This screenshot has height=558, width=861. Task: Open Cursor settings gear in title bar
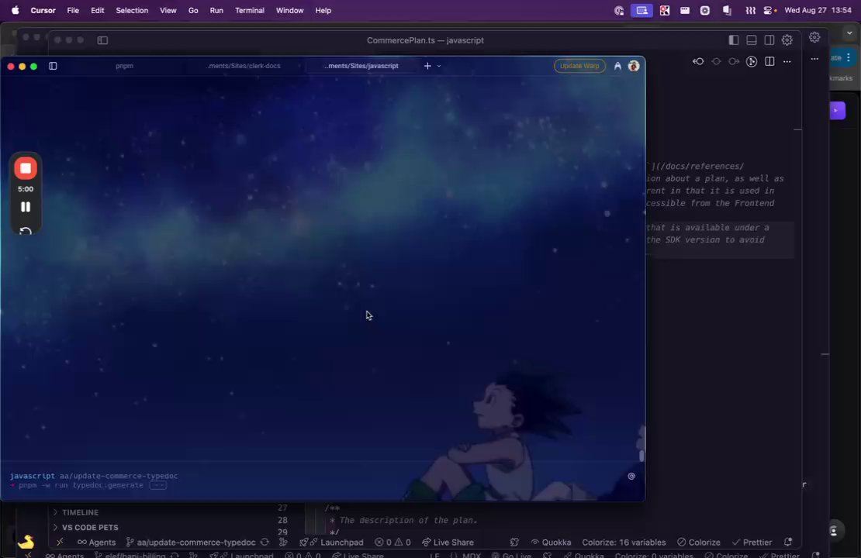click(787, 40)
